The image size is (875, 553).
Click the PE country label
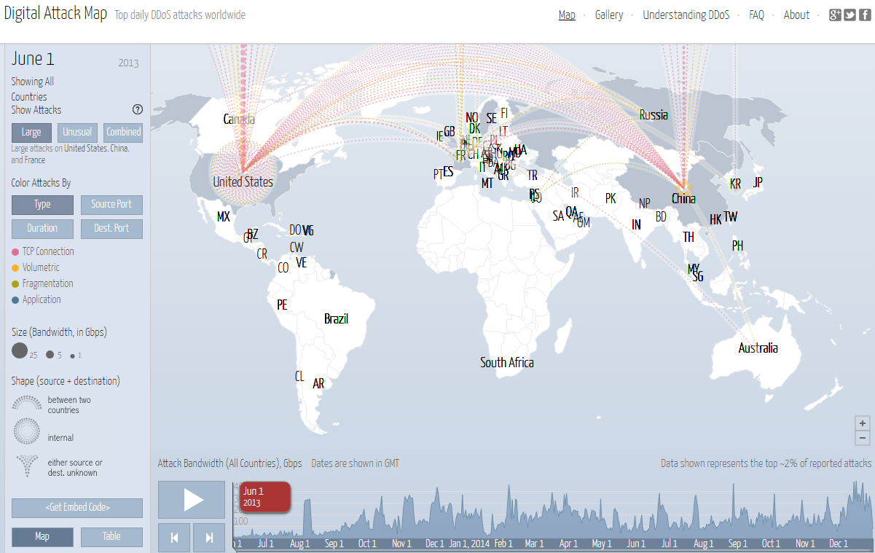(282, 305)
